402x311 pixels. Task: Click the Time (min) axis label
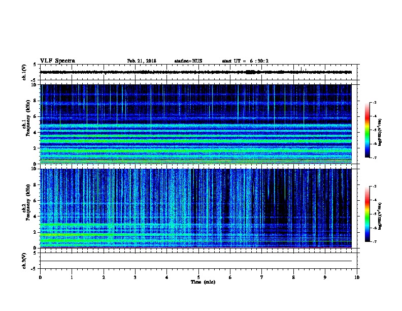coord(203,282)
